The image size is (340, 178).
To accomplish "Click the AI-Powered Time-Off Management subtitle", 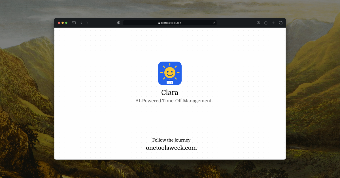I will [x=173, y=101].
